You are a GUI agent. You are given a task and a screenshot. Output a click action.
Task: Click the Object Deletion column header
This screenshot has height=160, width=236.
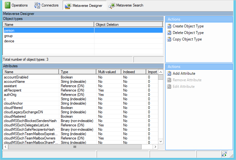[128, 25]
